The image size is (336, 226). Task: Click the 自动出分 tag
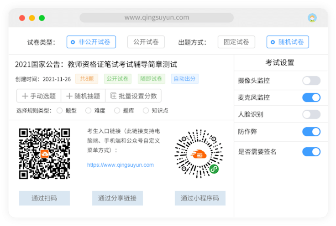pos(185,79)
